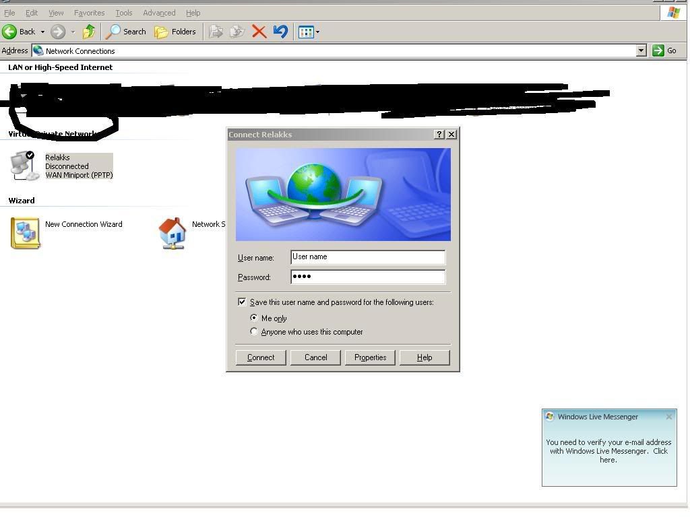The image size is (690, 517).
Task: Close the Windows Live Messenger popup
Action: [x=669, y=417]
